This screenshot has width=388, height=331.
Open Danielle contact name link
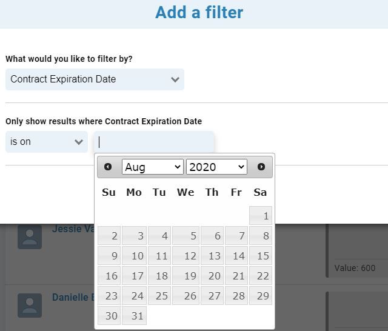click(x=73, y=297)
